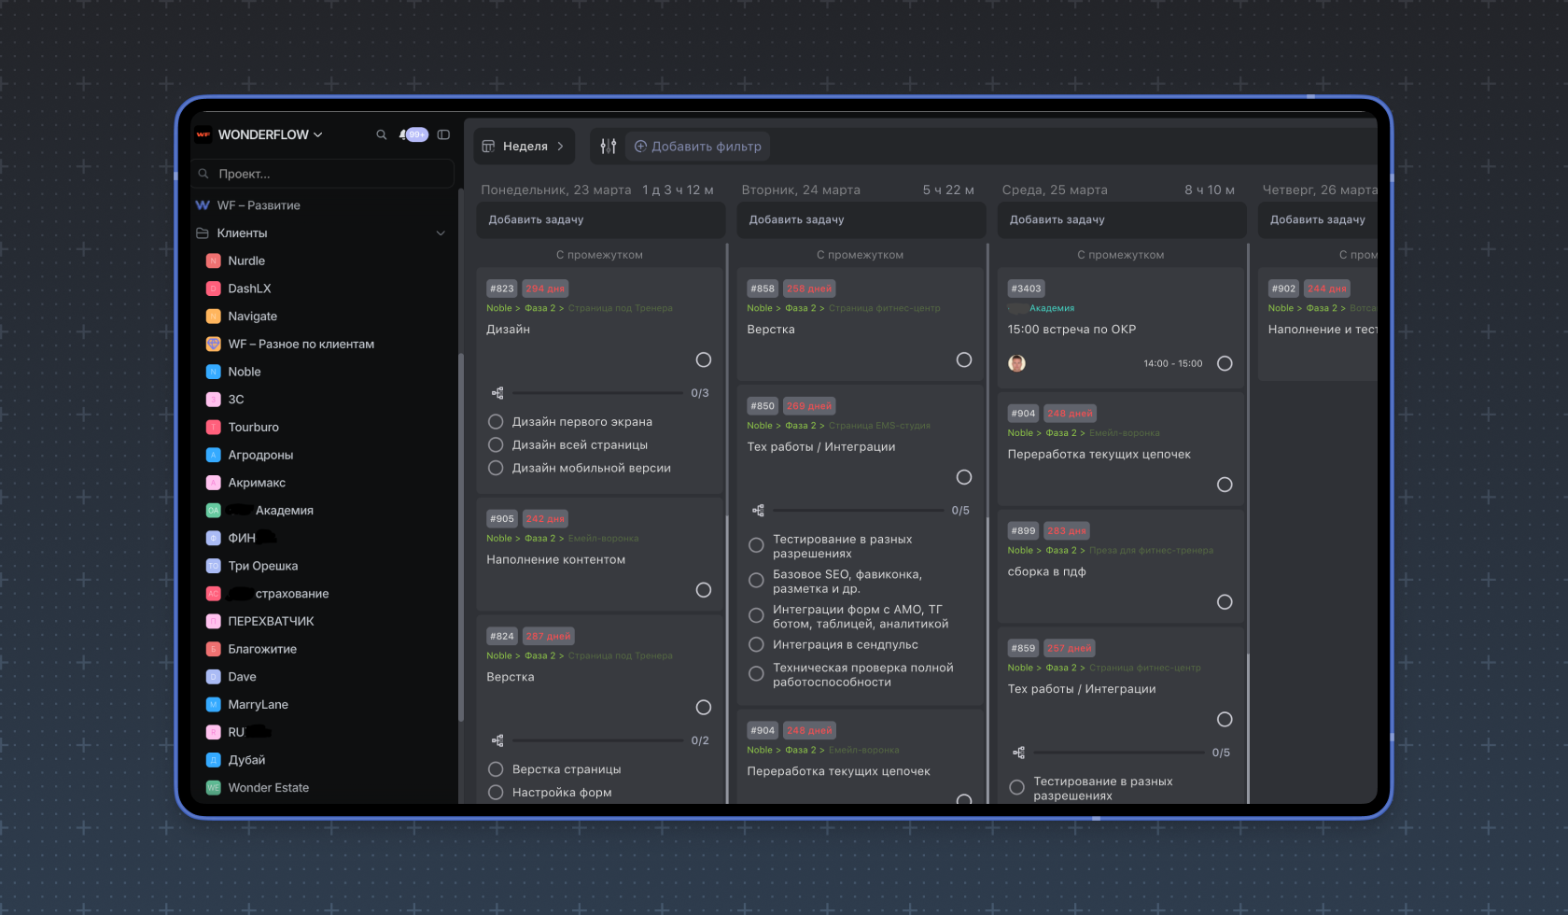Focus the Проект... search field

[327, 174]
